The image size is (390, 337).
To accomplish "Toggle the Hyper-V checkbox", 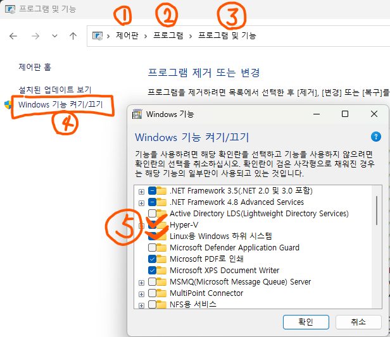I will pyautogui.click(x=152, y=224).
